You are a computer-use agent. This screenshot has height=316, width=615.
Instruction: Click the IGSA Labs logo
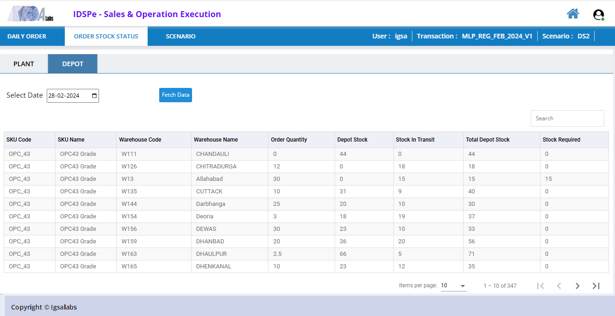coord(31,14)
